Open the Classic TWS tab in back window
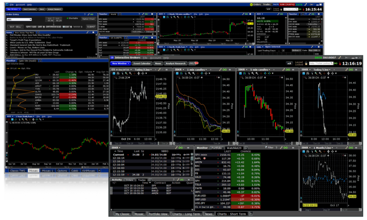 click(x=17, y=171)
